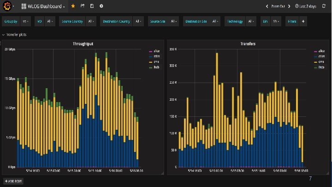Open dashboard settings gear icon

pyautogui.click(x=101, y=6)
